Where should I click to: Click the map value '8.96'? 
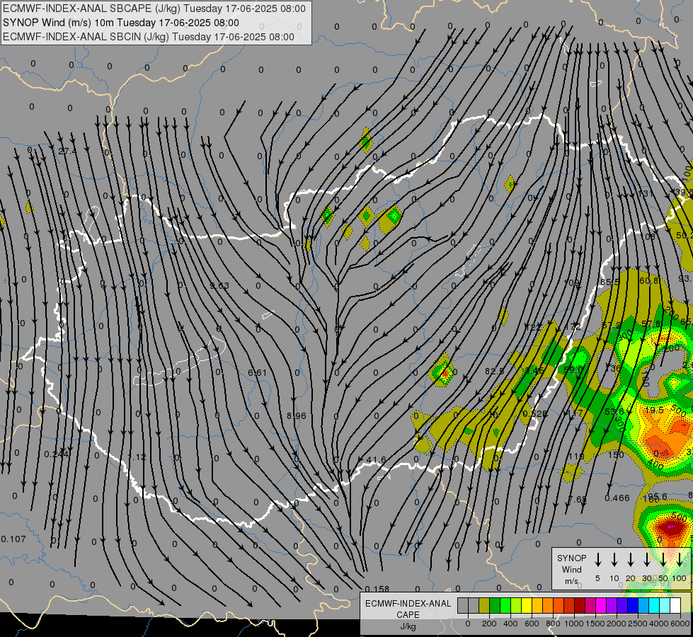[x=296, y=415]
